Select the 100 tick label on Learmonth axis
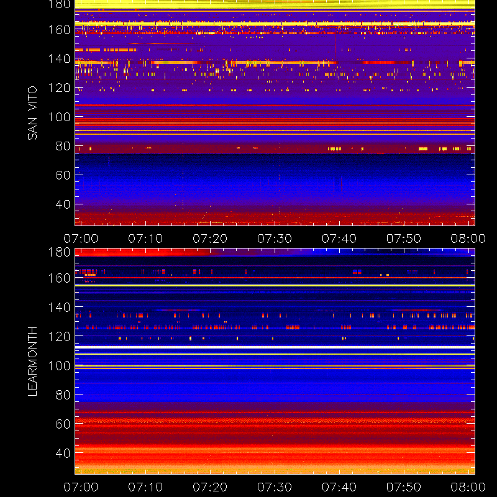Image resolution: width=497 pixels, height=497 pixels. pos(59,366)
